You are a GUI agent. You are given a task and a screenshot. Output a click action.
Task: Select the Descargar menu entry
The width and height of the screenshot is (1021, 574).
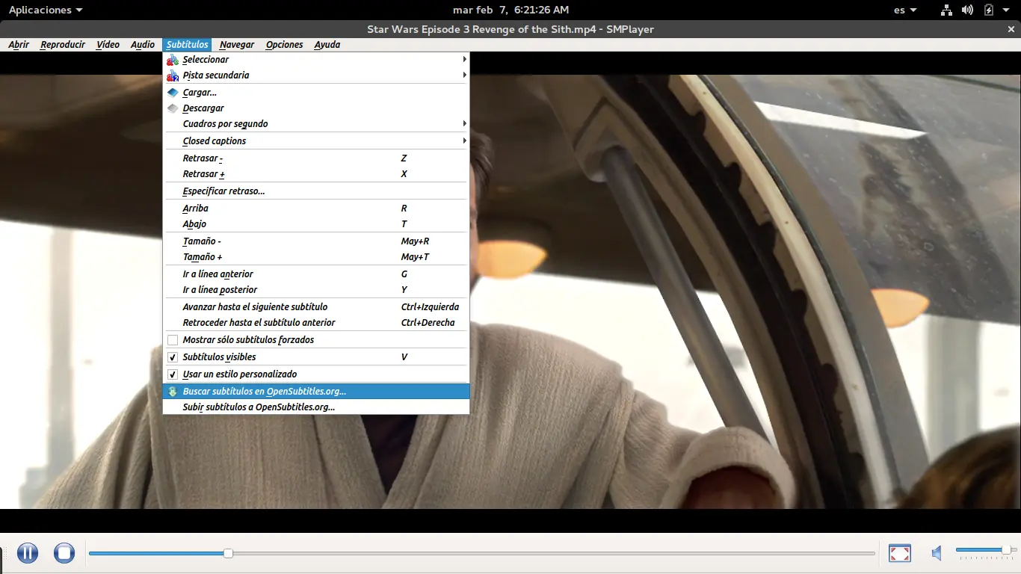coord(316,108)
